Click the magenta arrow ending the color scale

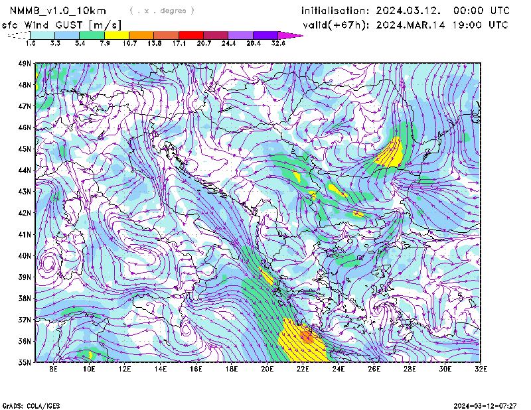tap(290, 34)
